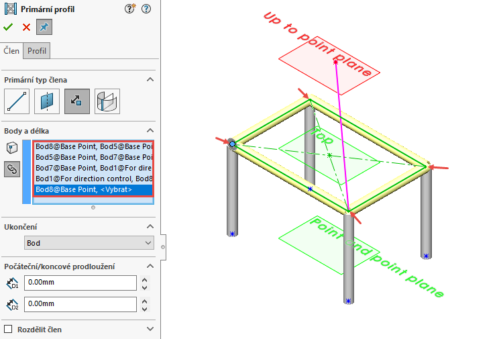The height and width of the screenshot is (339, 503).
Task: Click the blue circle corner point
Action: pos(232,144)
